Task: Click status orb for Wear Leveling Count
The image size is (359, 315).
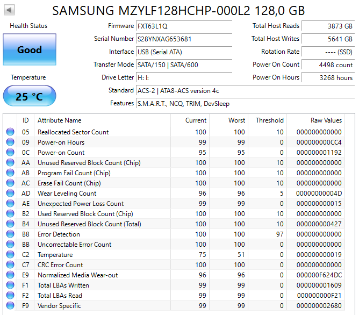Action: pyautogui.click(x=10, y=194)
